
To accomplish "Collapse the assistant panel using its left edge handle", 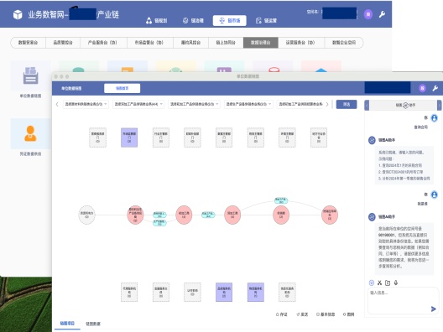I will (367, 106).
